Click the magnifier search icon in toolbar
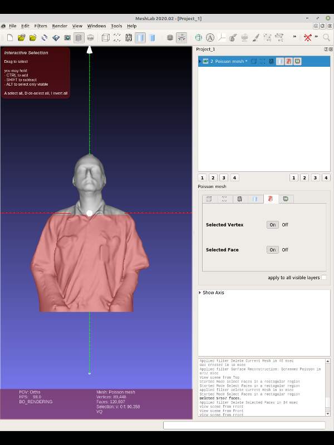This screenshot has width=334, height=445. pos(326,37)
